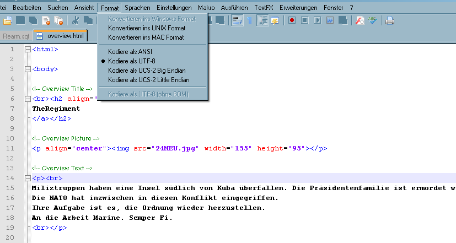The height and width of the screenshot is (243, 456).
Task: Open the Ausführen menu
Action: point(234,8)
